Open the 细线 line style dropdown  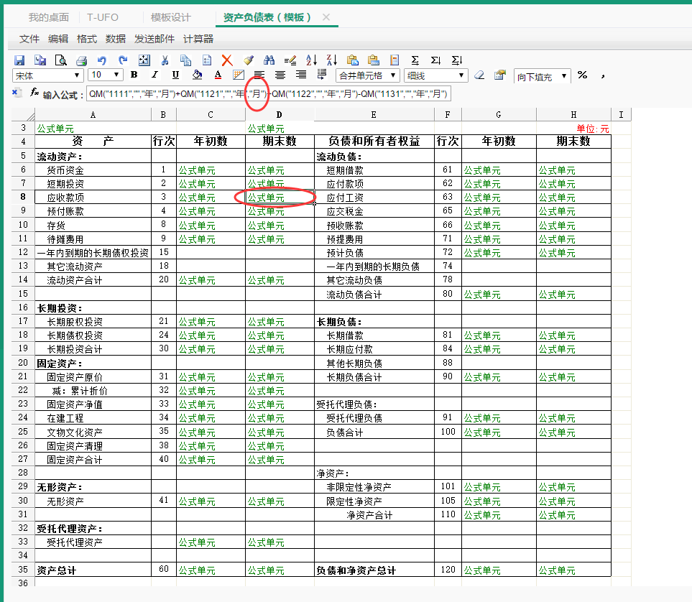pyautogui.click(x=435, y=75)
